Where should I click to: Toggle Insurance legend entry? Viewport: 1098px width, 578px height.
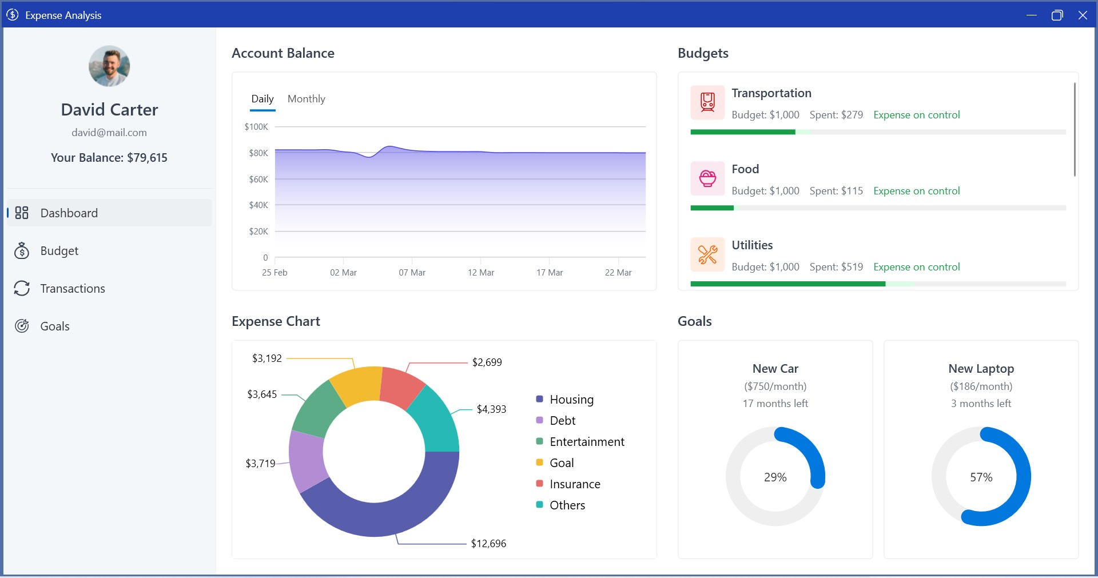[568, 484]
